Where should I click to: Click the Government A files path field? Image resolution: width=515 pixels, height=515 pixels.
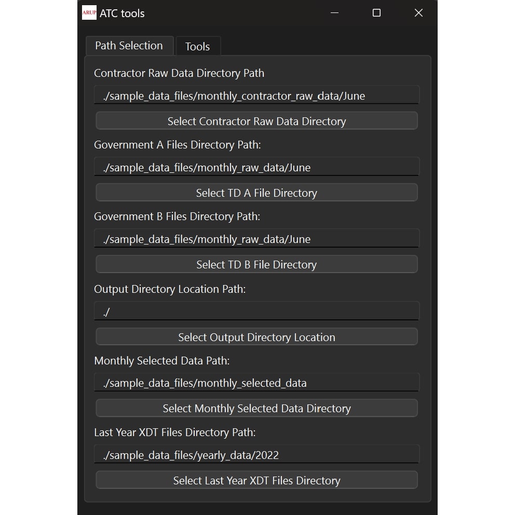pyautogui.click(x=256, y=167)
